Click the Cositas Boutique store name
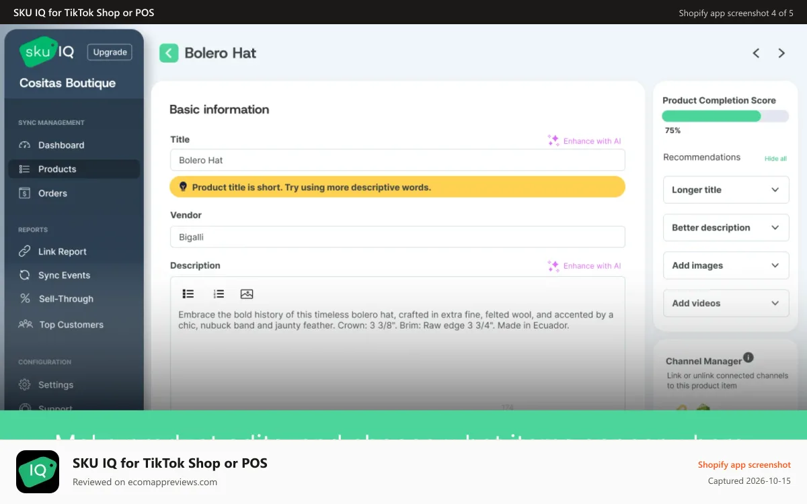The height and width of the screenshot is (504, 807). tap(67, 83)
